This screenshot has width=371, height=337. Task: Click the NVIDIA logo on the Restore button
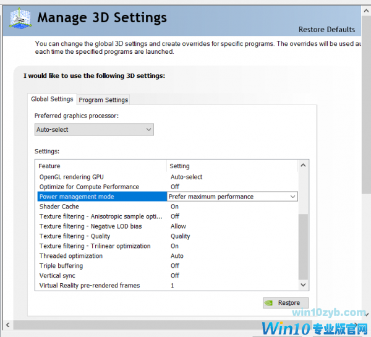point(269,303)
